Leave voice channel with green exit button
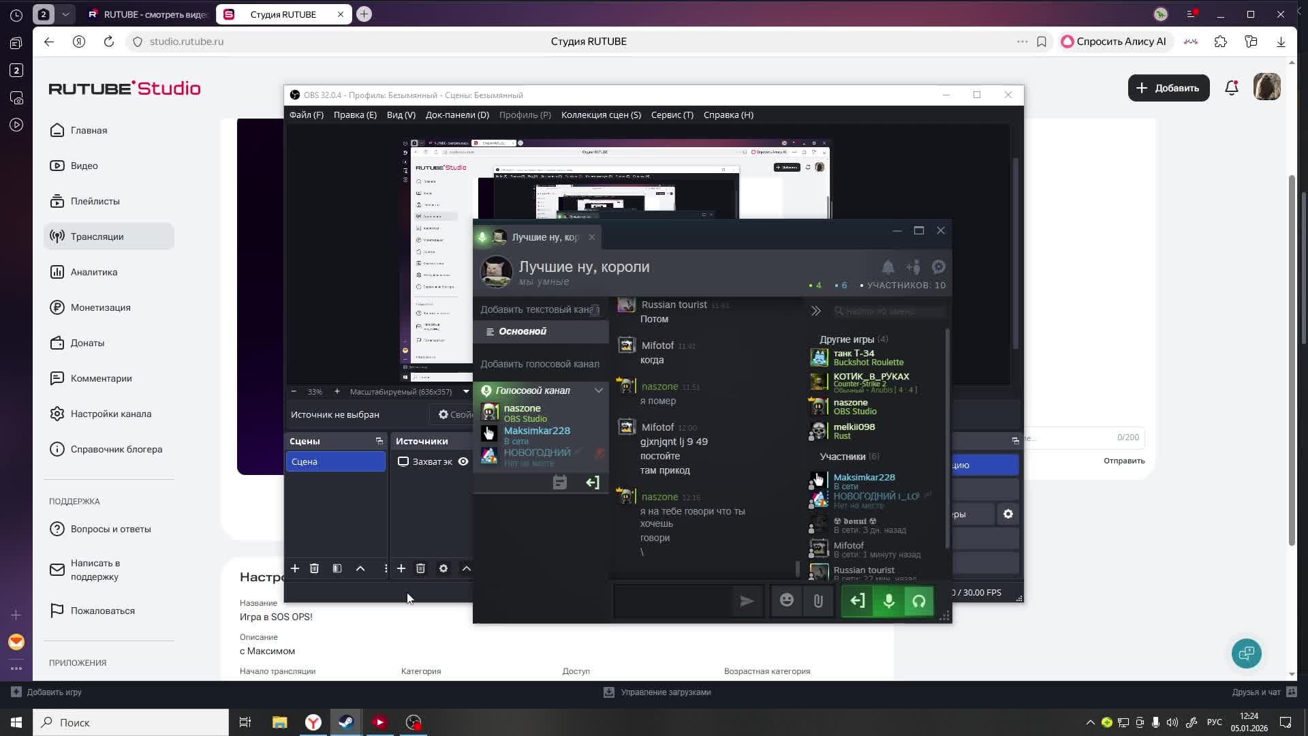Viewport: 1308px width, 736px height. pos(858,601)
